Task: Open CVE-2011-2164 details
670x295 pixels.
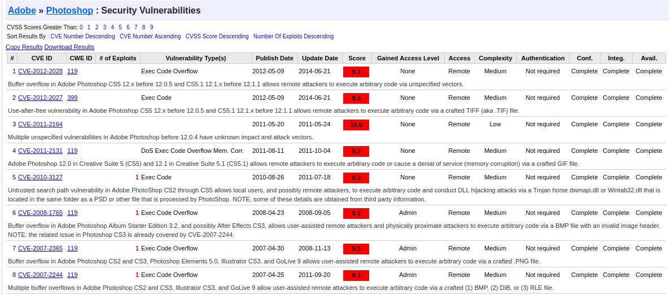Action: 40,124
